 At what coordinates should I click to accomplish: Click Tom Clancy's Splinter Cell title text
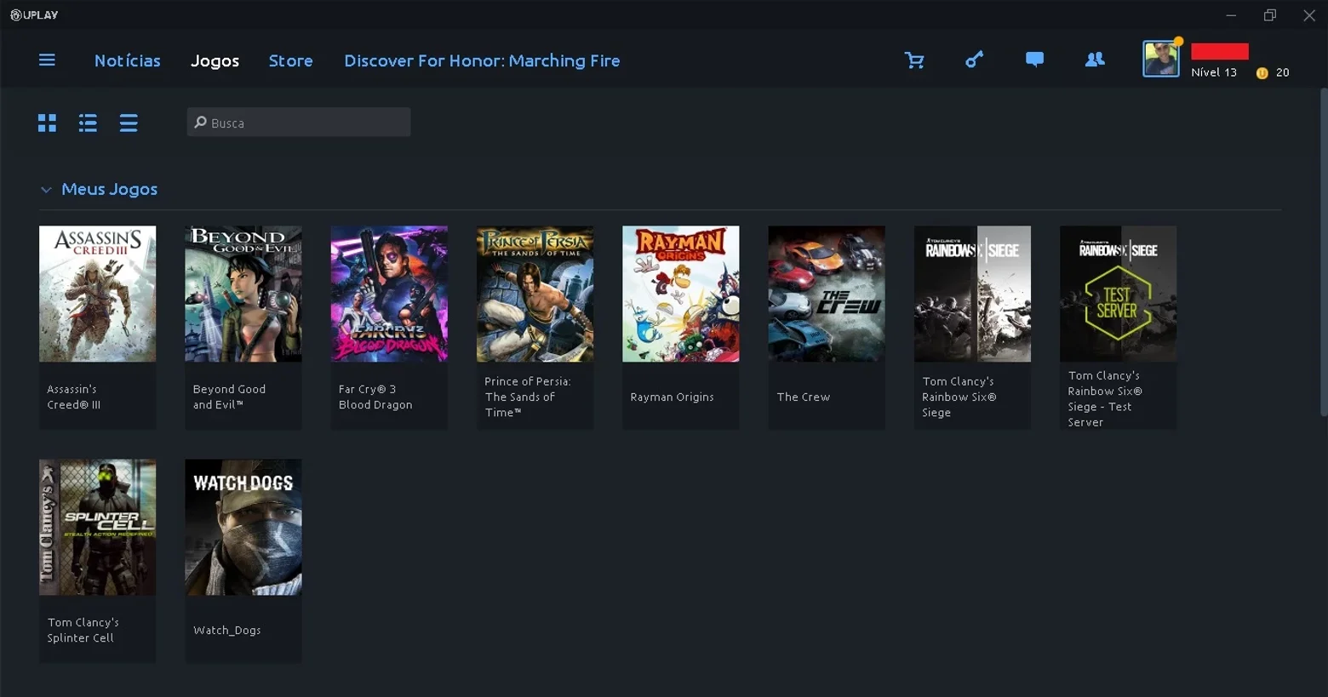pyautogui.click(x=83, y=631)
